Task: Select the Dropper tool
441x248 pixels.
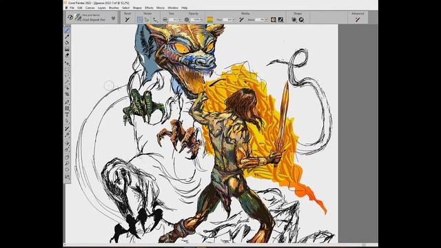Action: (67, 37)
